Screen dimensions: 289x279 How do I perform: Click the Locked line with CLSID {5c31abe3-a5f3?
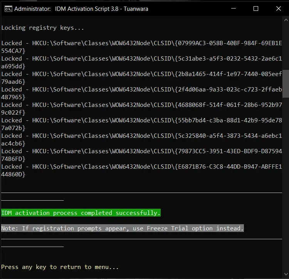tap(141, 59)
